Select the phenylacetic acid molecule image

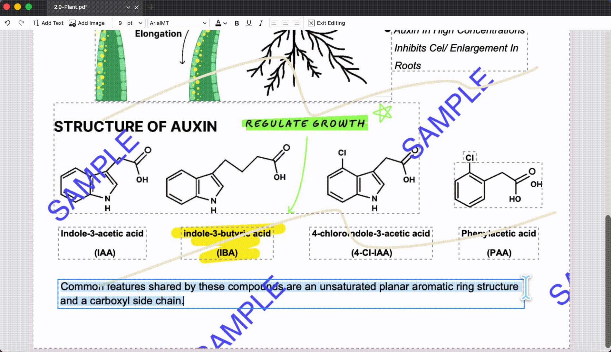pyautogui.click(x=498, y=185)
